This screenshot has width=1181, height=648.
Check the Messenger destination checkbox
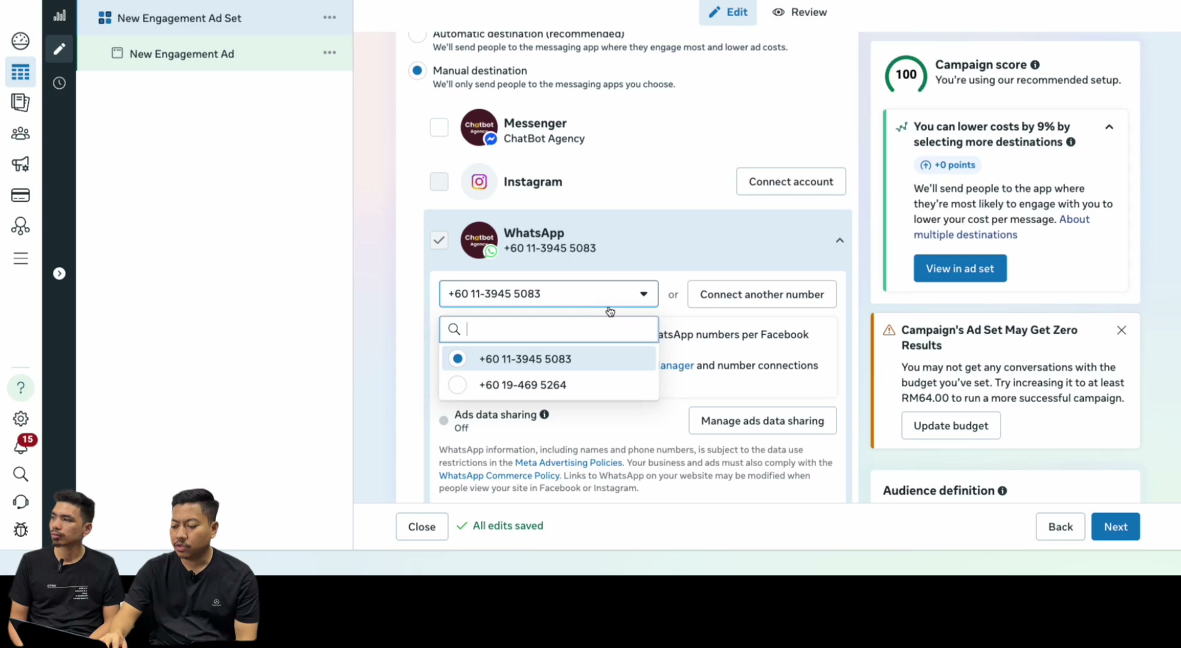click(439, 127)
